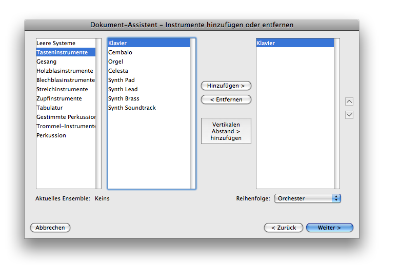Select Synth Pad instrument

coord(149,80)
